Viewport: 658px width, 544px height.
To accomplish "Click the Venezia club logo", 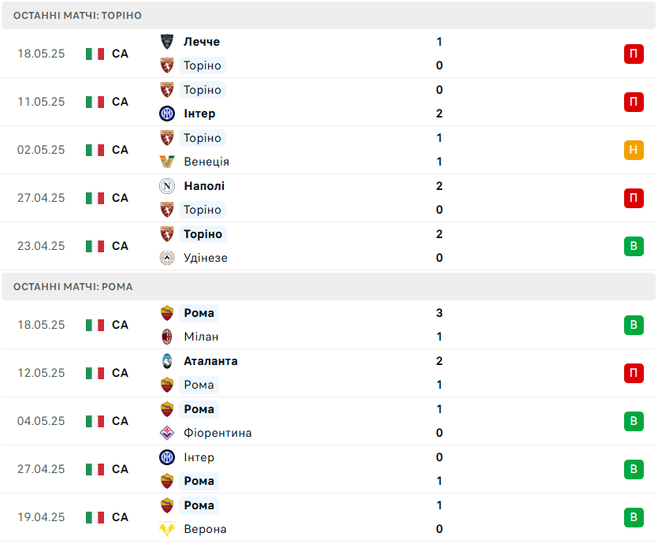I will point(167,162).
